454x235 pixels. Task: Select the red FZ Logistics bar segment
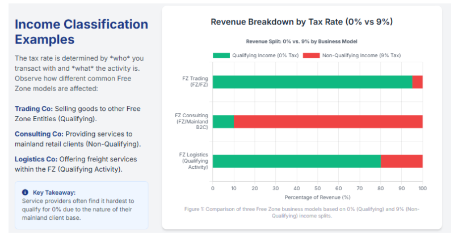[401, 161]
